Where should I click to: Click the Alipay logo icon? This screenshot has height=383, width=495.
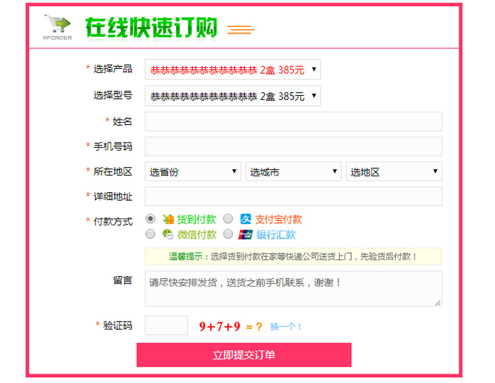[246, 219]
